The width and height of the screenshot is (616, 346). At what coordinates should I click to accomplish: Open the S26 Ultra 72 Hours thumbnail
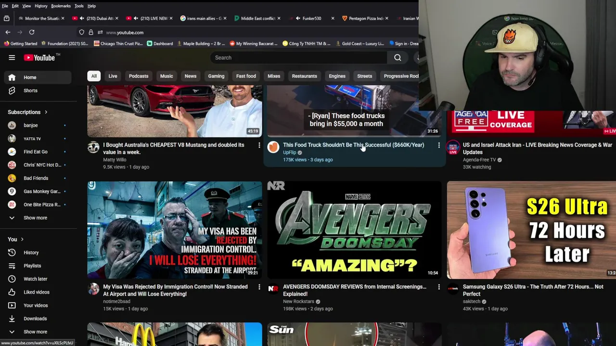(531, 230)
